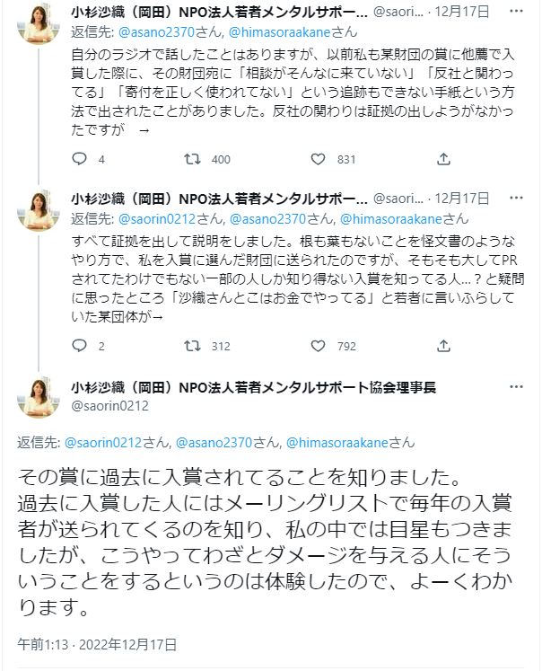Open the more options menu on the first tweet
The width and height of the screenshot is (542, 671).
pyautogui.click(x=516, y=12)
